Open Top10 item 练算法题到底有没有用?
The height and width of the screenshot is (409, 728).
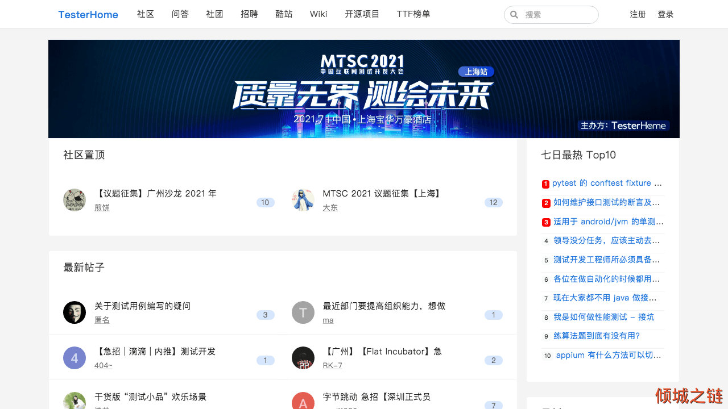point(597,336)
